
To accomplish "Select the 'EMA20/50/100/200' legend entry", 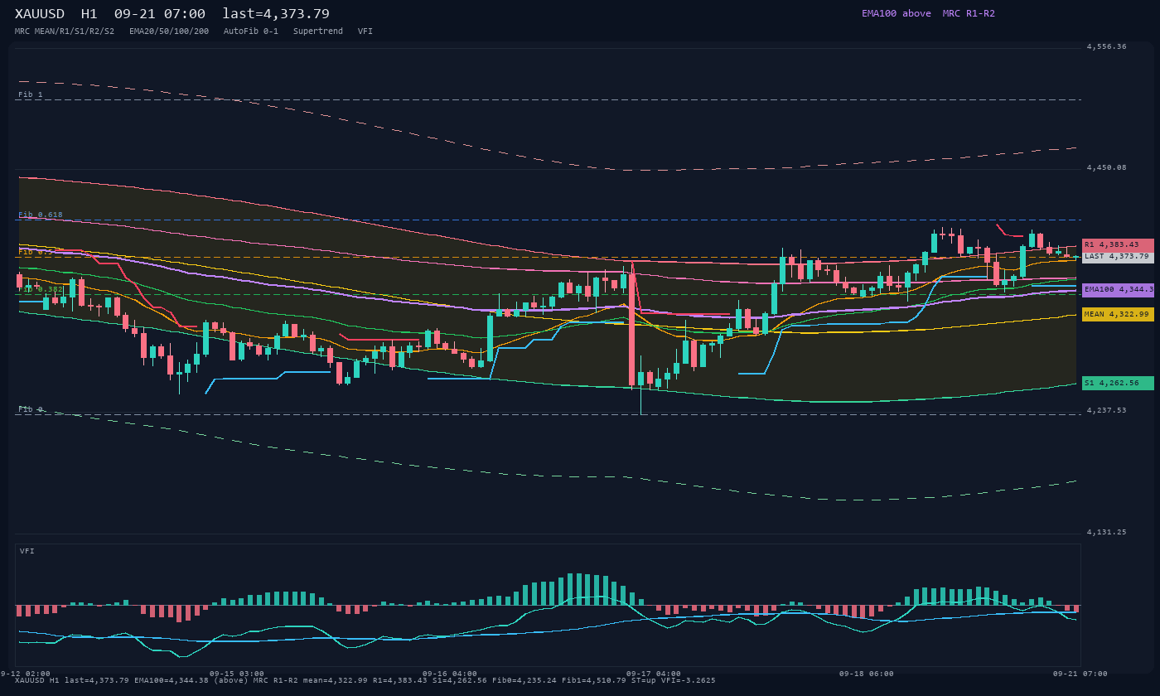I will pyautogui.click(x=169, y=31).
